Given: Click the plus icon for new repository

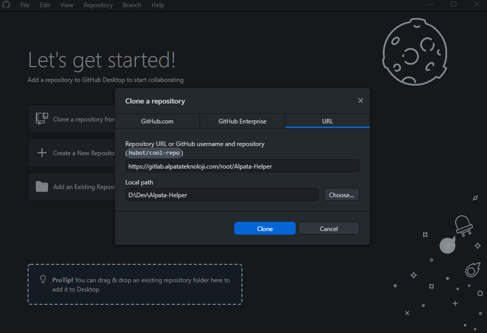Looking at the screenshot, I should [x=42, y=153].
